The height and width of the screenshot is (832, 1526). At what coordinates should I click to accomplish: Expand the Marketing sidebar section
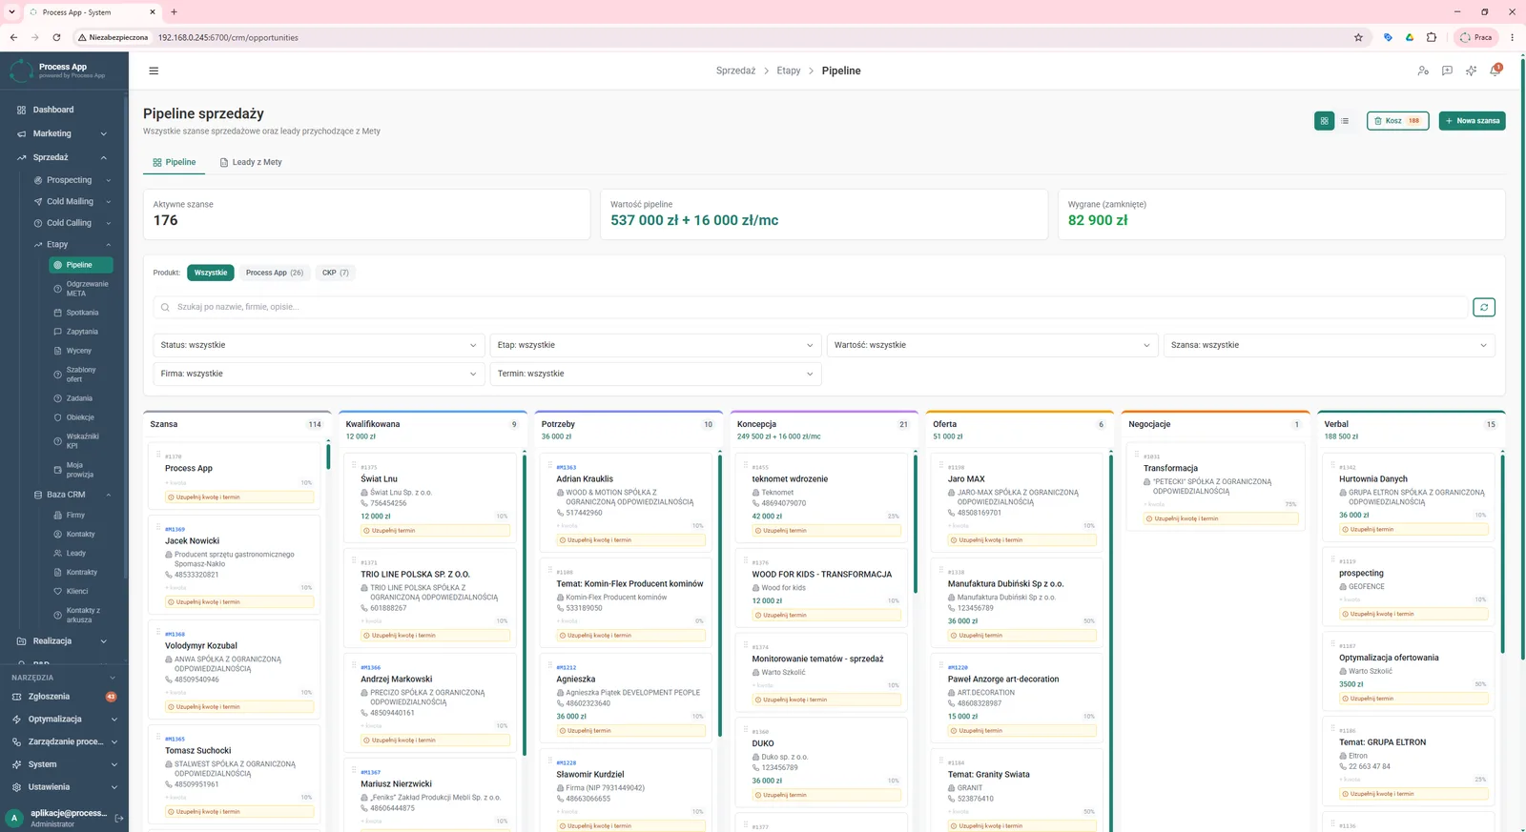(x=64, y=133)
